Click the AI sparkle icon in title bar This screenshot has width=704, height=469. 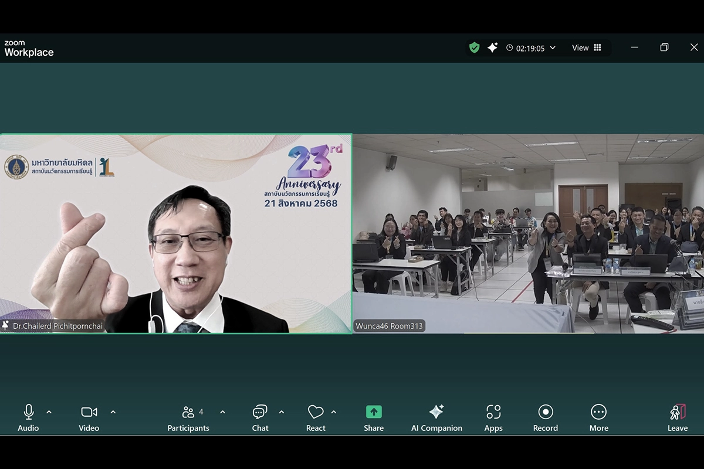[493, 48]
